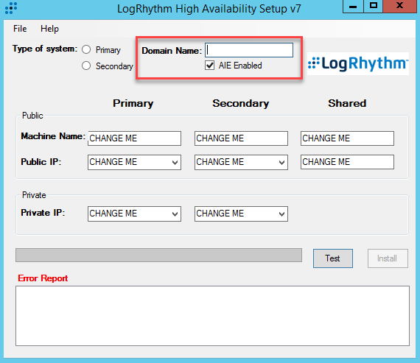Click the LogRhythm app icon in title bar

click(11, 8)
